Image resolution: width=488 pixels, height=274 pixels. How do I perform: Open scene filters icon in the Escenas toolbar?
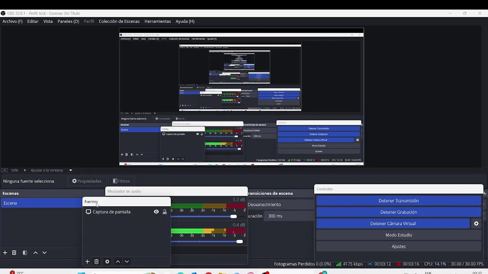[x=25, y=253]
